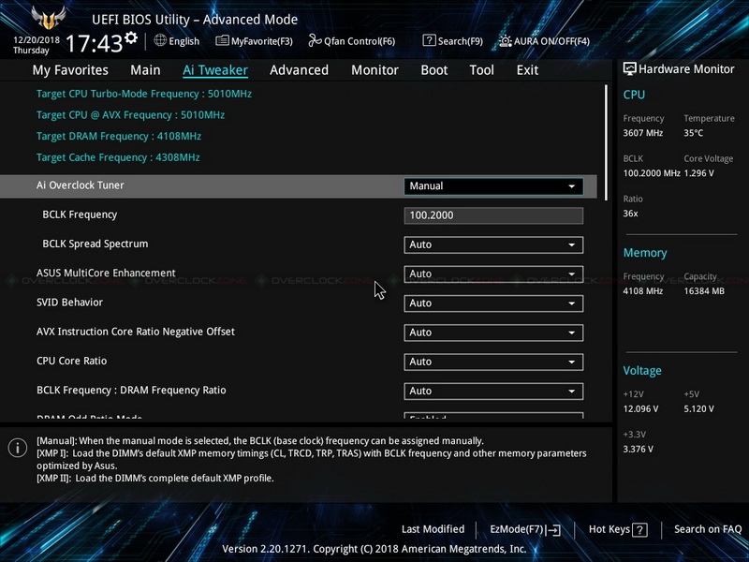
Task: Click the Core Voltage value 1.296 V
Action: point(698,173)
